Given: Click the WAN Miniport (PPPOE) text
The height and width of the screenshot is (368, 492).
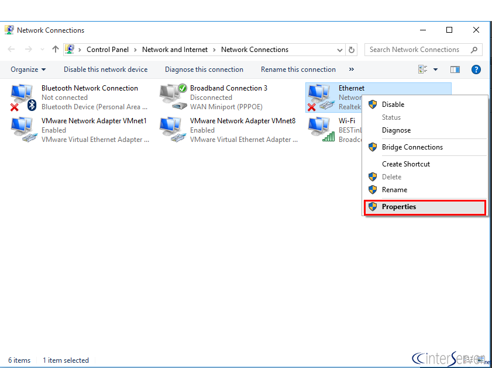Looking at the screenshot, I should pos(226,107).
